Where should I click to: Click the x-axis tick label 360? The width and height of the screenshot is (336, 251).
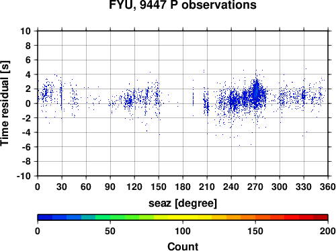(328, 187)
